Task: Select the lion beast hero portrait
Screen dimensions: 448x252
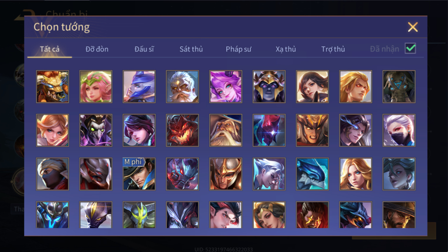Action: point(52,86)
